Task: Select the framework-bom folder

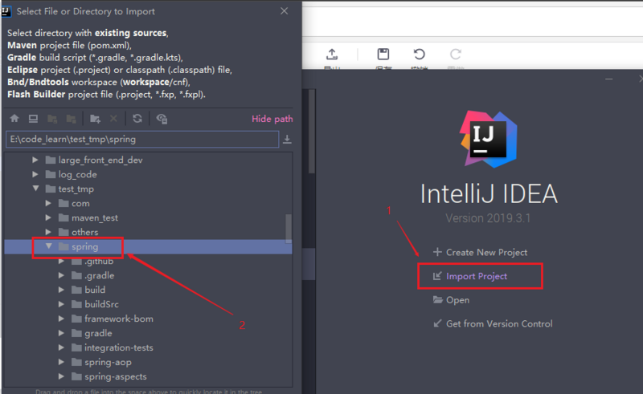Action: coord(119,319)
